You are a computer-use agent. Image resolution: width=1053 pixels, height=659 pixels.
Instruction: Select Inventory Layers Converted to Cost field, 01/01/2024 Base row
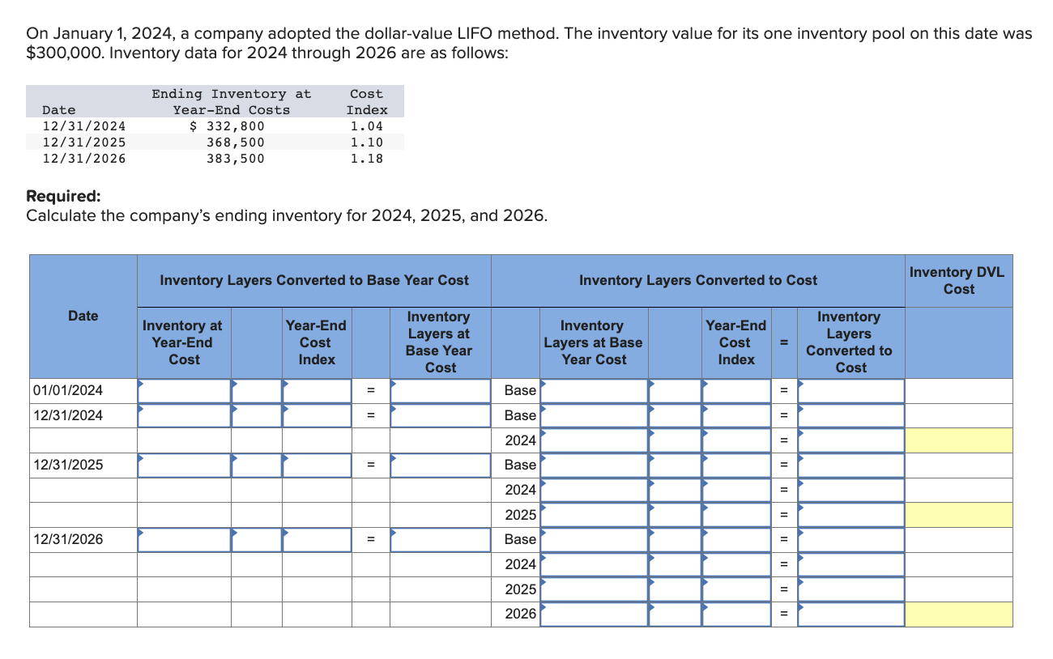pos(850,390)
